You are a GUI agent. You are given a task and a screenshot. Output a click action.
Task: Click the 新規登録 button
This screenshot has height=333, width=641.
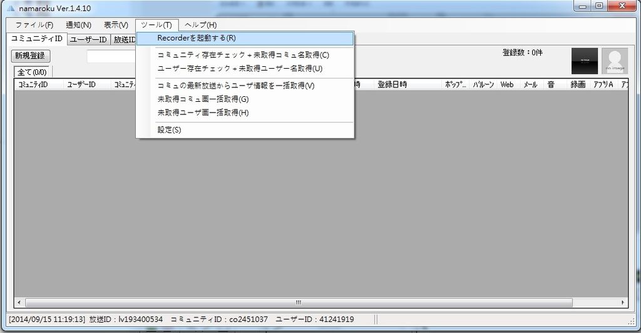click(30, 56)
